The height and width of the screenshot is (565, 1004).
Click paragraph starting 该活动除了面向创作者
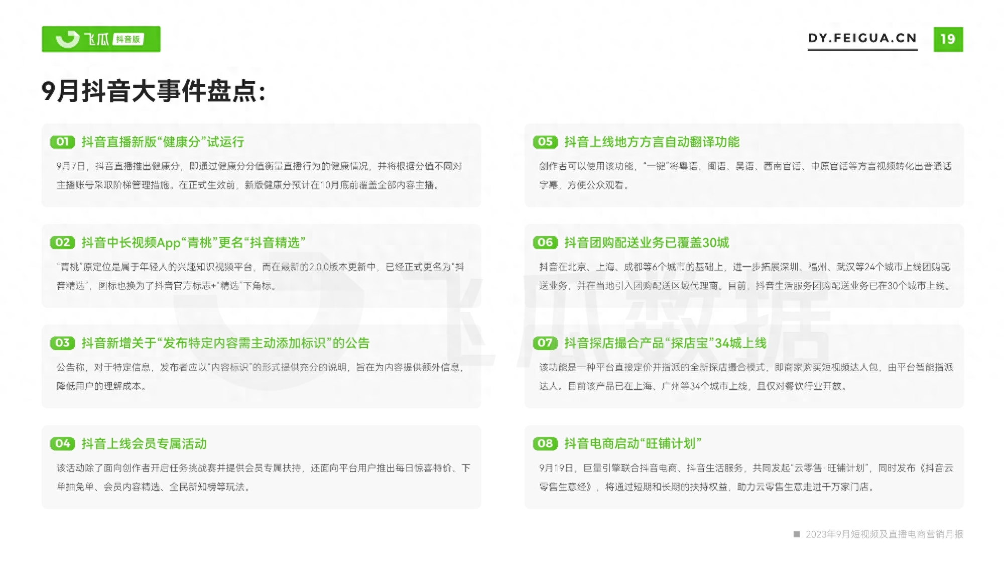[264, 478]
